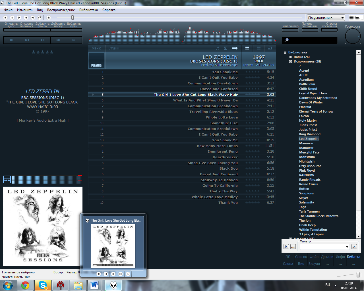
Task: Click next track in the dark transport panel
Action: click(x=58, y=40)
